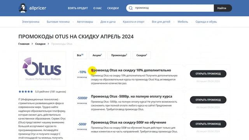Click the five-star rating icons
The height and width of the screenshot is (140, 249).
[26, 92]
